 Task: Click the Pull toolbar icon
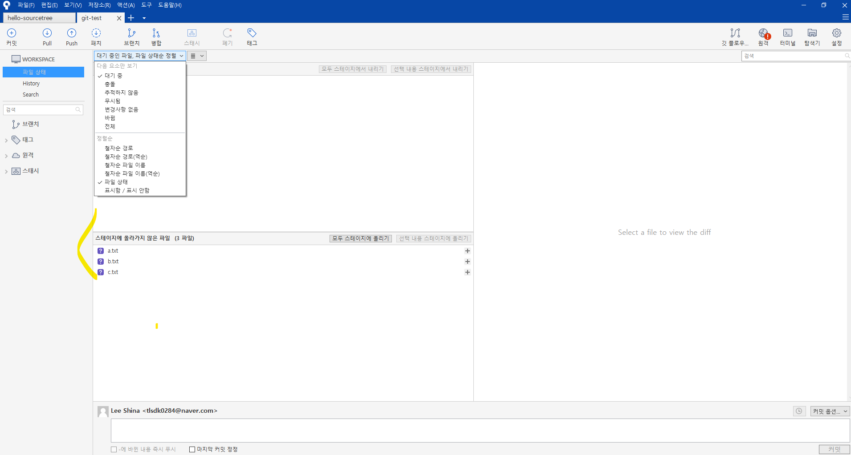pos(47,37)
